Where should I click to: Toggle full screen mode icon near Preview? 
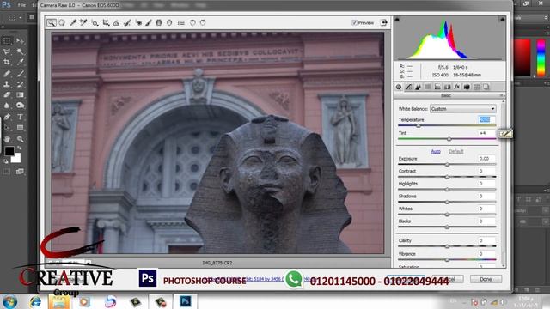pos(384,23)
